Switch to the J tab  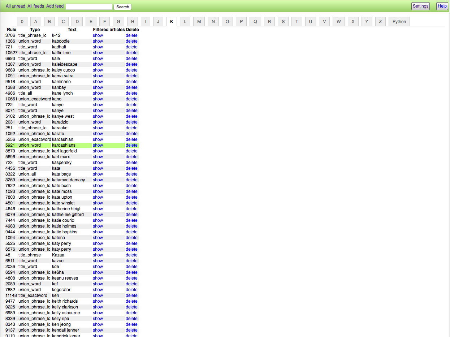[x=158, y=22]
